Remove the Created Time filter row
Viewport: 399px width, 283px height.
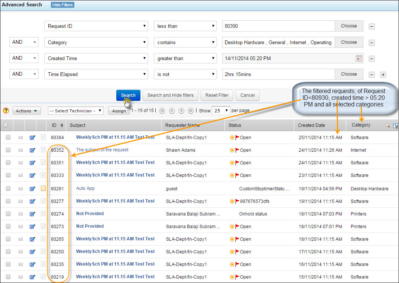click(x=372, y=59)
